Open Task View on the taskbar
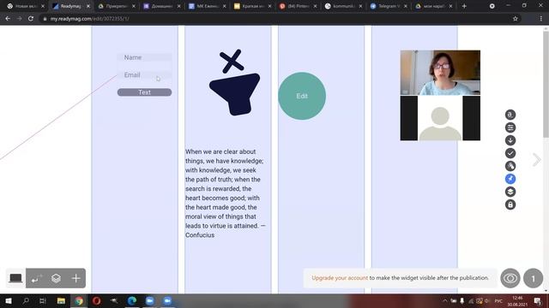 point(43,300)
